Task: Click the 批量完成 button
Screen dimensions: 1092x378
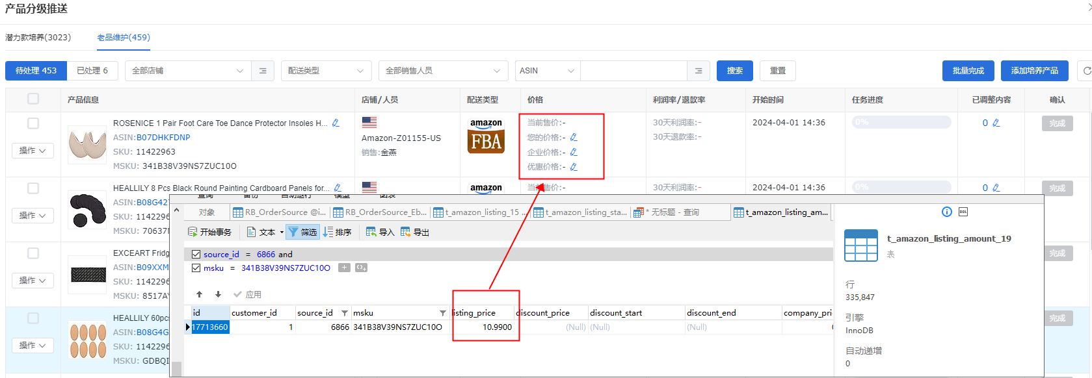Action: 968,71
